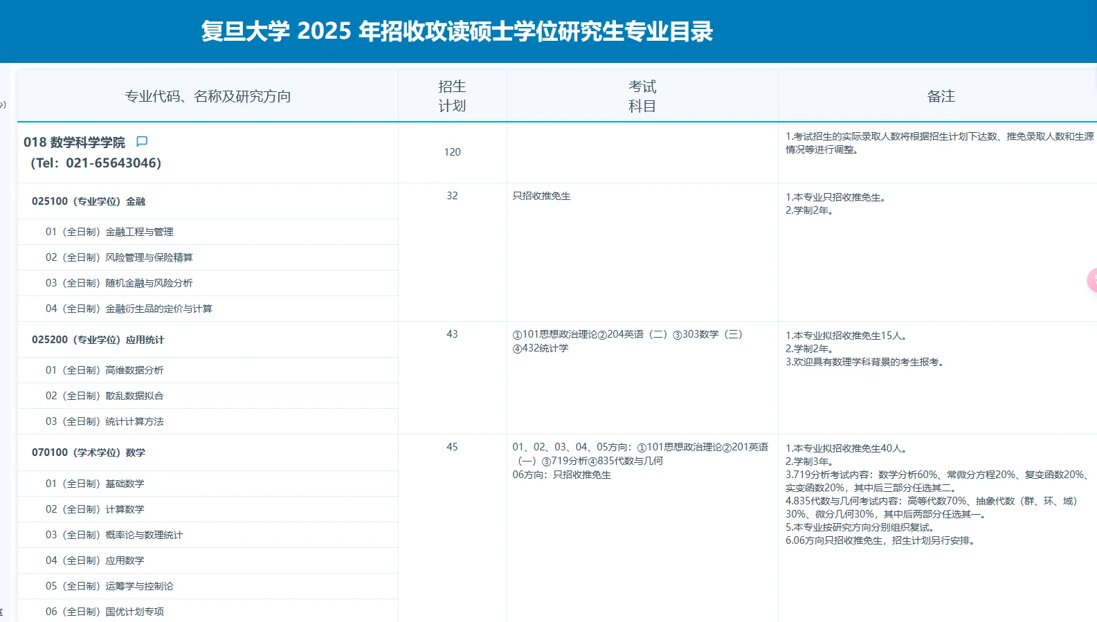
Task: Select the 070100（学术学位）数学 program row
Action: [208, 452]
